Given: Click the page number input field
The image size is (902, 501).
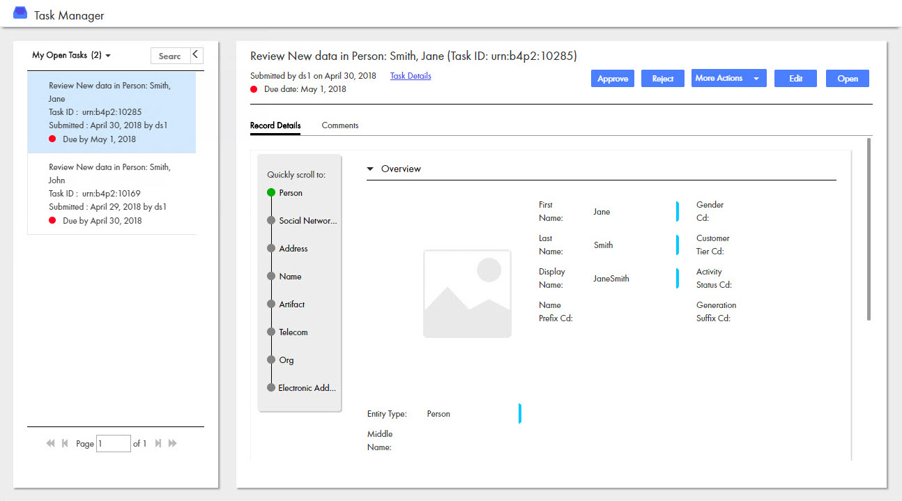Looking at the screenshot, I should click(x=113, y=443).
